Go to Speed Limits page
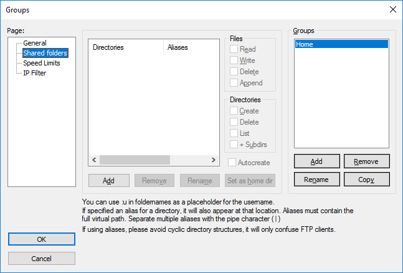Image resolution: width=403 pixels, height=273 pixels. [x=42, y=63]
